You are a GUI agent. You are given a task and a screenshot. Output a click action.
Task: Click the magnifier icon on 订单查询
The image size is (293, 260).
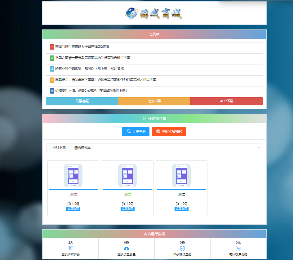[x=129, y=131]
